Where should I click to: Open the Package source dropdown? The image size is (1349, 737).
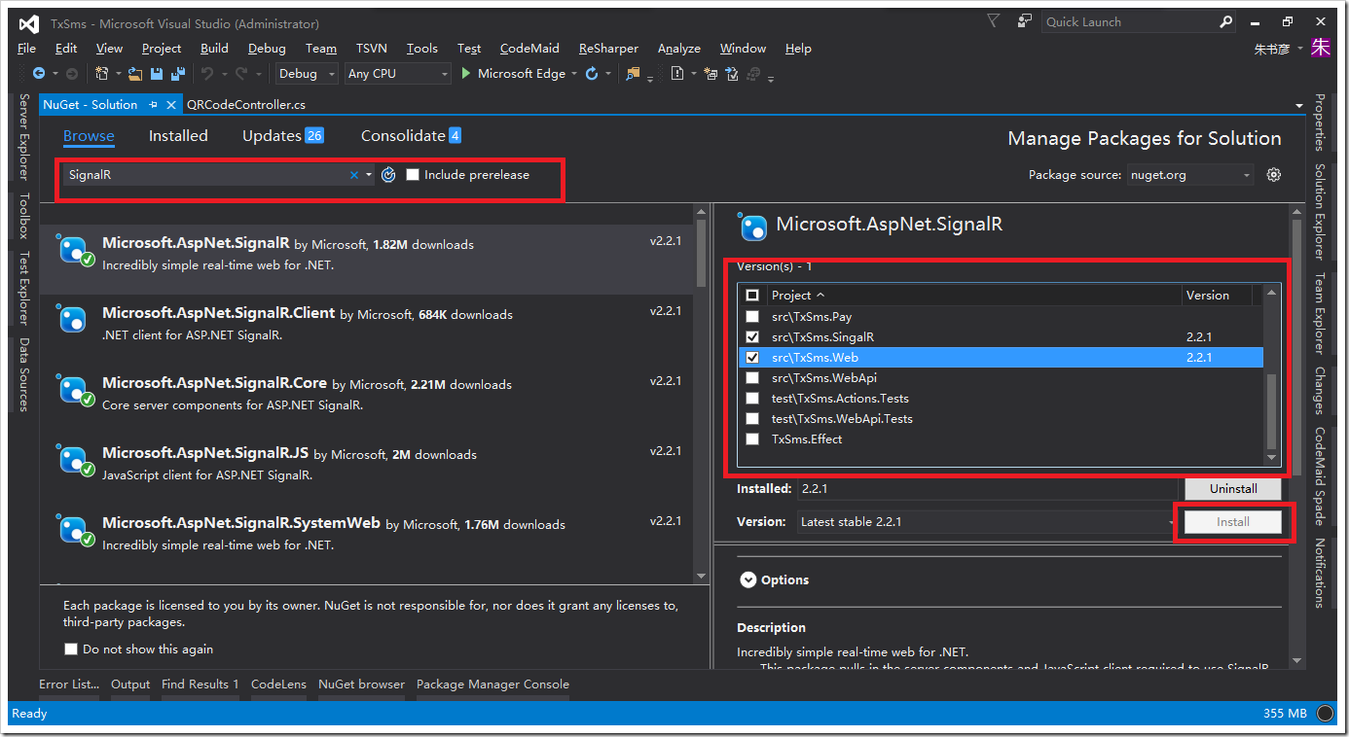coord(1190,175)
